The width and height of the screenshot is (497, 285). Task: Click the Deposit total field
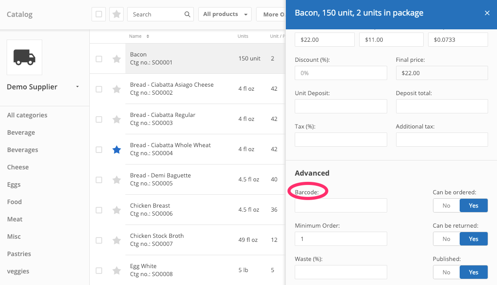[442, 106]
